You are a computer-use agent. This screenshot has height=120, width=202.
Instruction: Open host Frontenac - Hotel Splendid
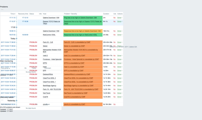tap(52, 59)
